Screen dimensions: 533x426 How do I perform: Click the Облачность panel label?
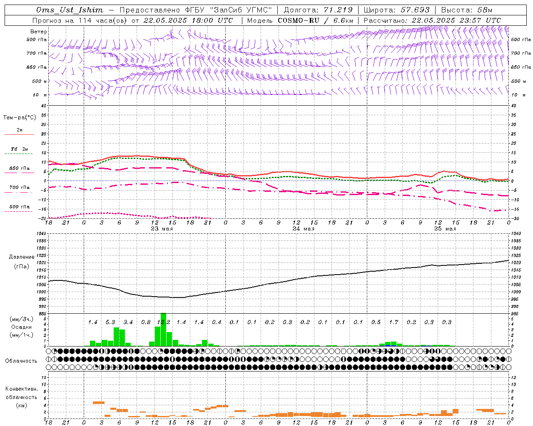(x=21, y=361)
